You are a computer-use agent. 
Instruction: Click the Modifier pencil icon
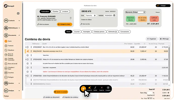tap(95, 88)
